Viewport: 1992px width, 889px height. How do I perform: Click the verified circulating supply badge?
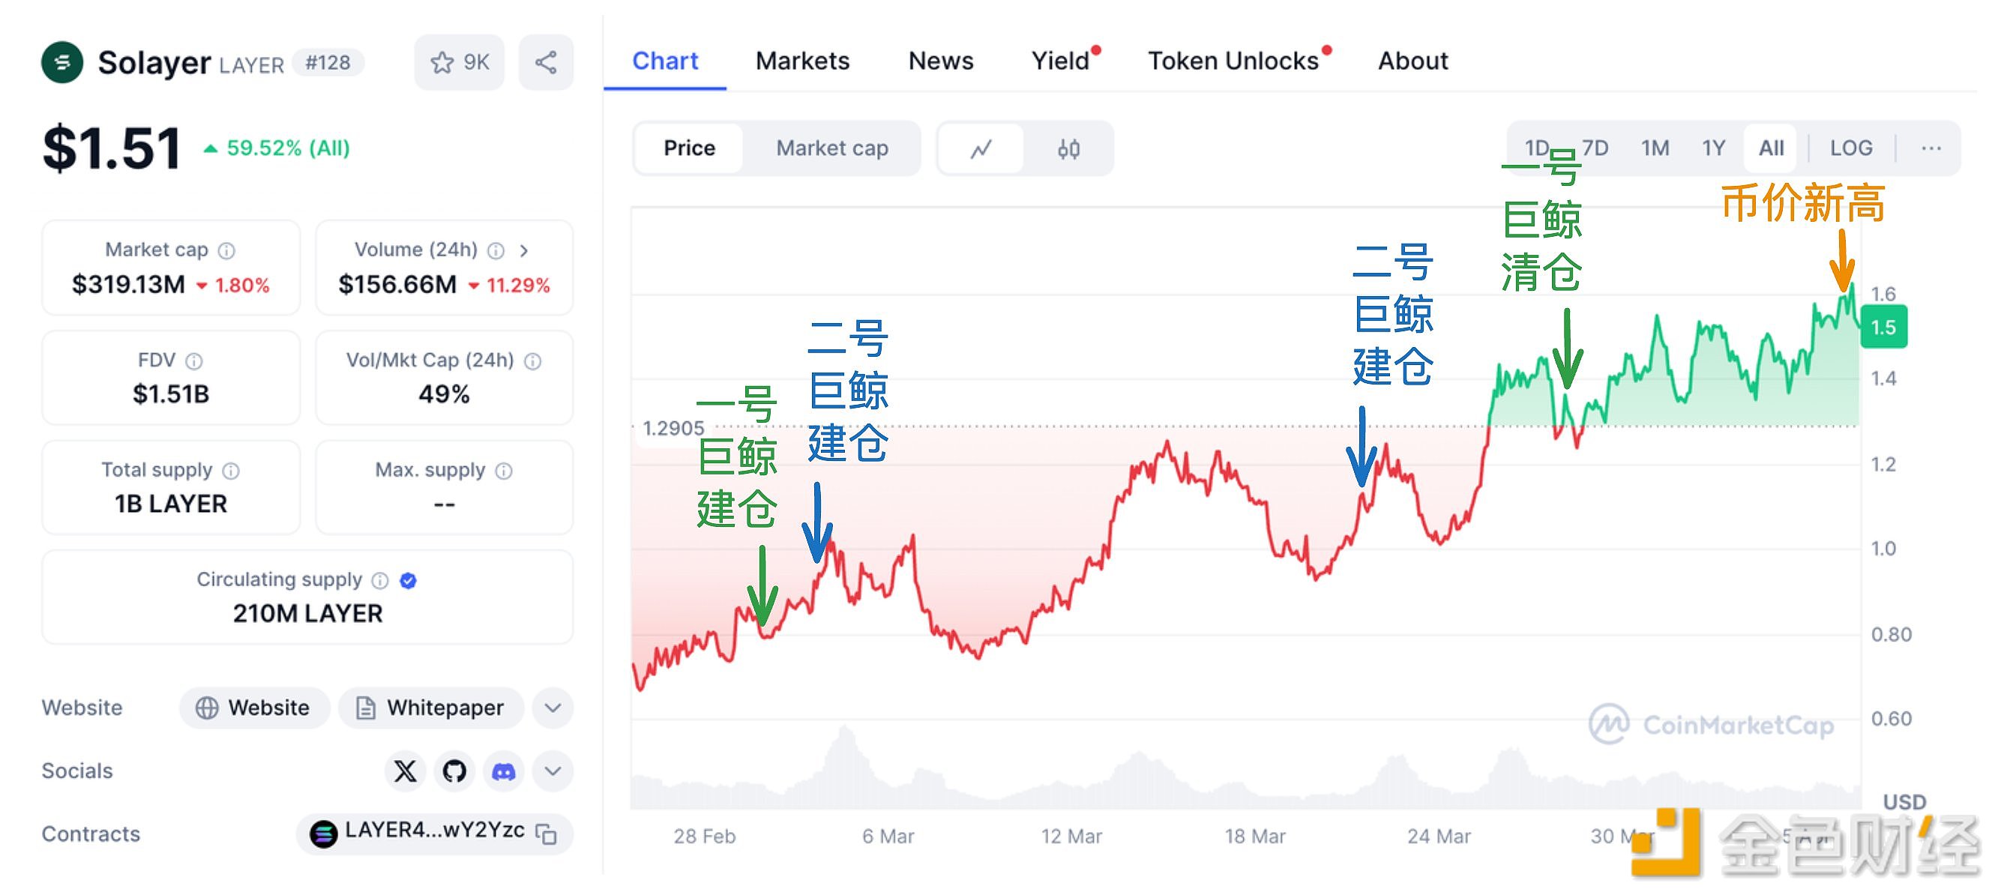click(x=409, y=581)
